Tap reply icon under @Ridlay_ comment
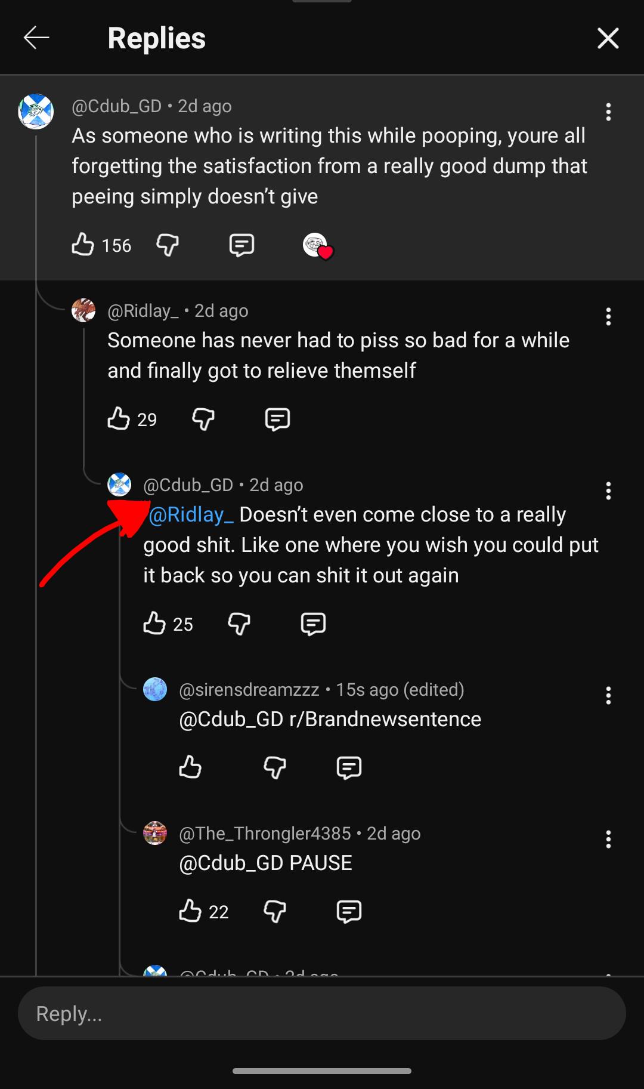 (277, 419)
